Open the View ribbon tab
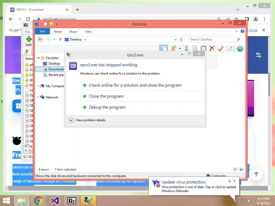This screenshot has width=275, height=206. [88, 32]
